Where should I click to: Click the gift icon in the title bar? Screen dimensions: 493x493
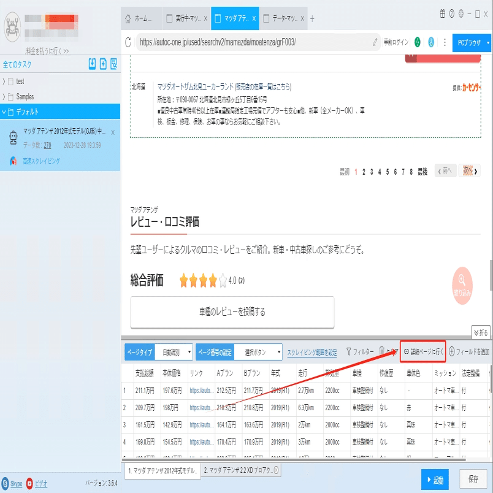[x=442, y=14]
